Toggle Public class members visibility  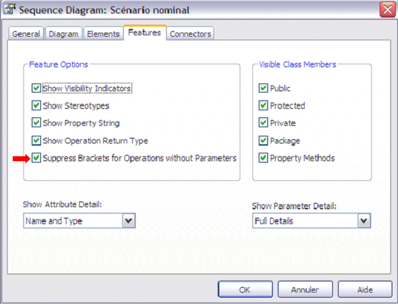(263, 88)
